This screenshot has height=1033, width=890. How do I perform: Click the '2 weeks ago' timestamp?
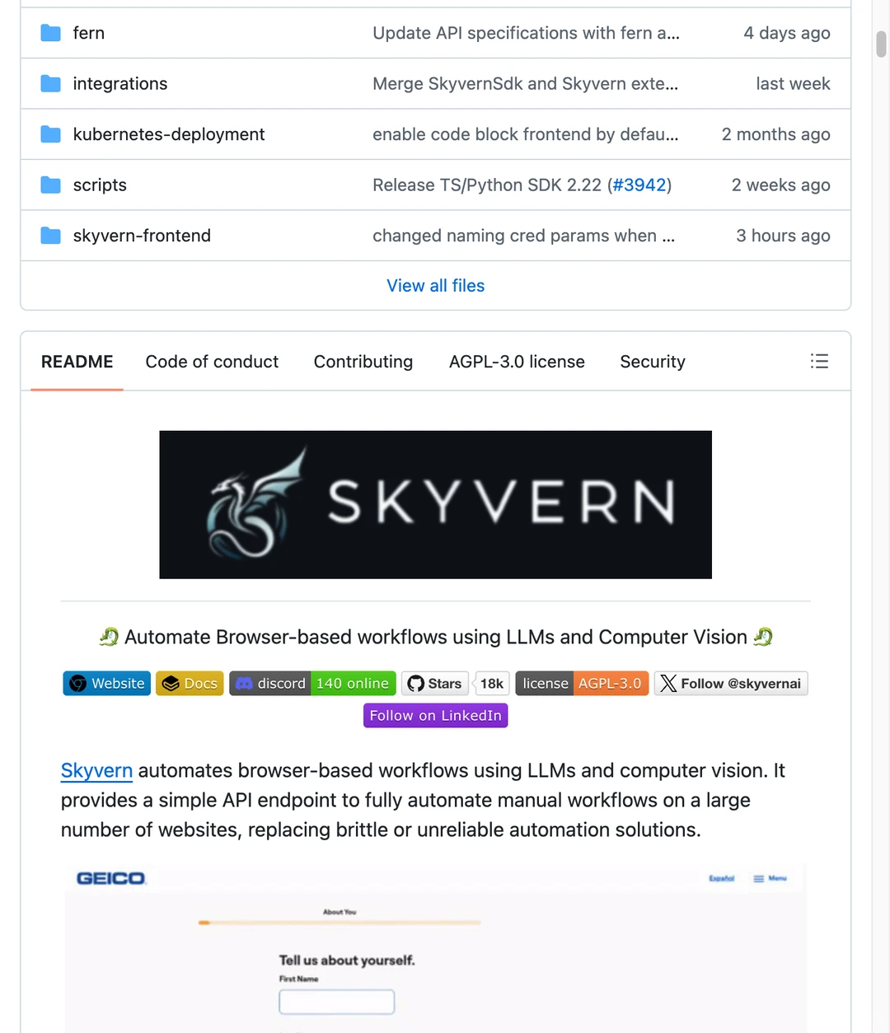click(x=780, y=185)
